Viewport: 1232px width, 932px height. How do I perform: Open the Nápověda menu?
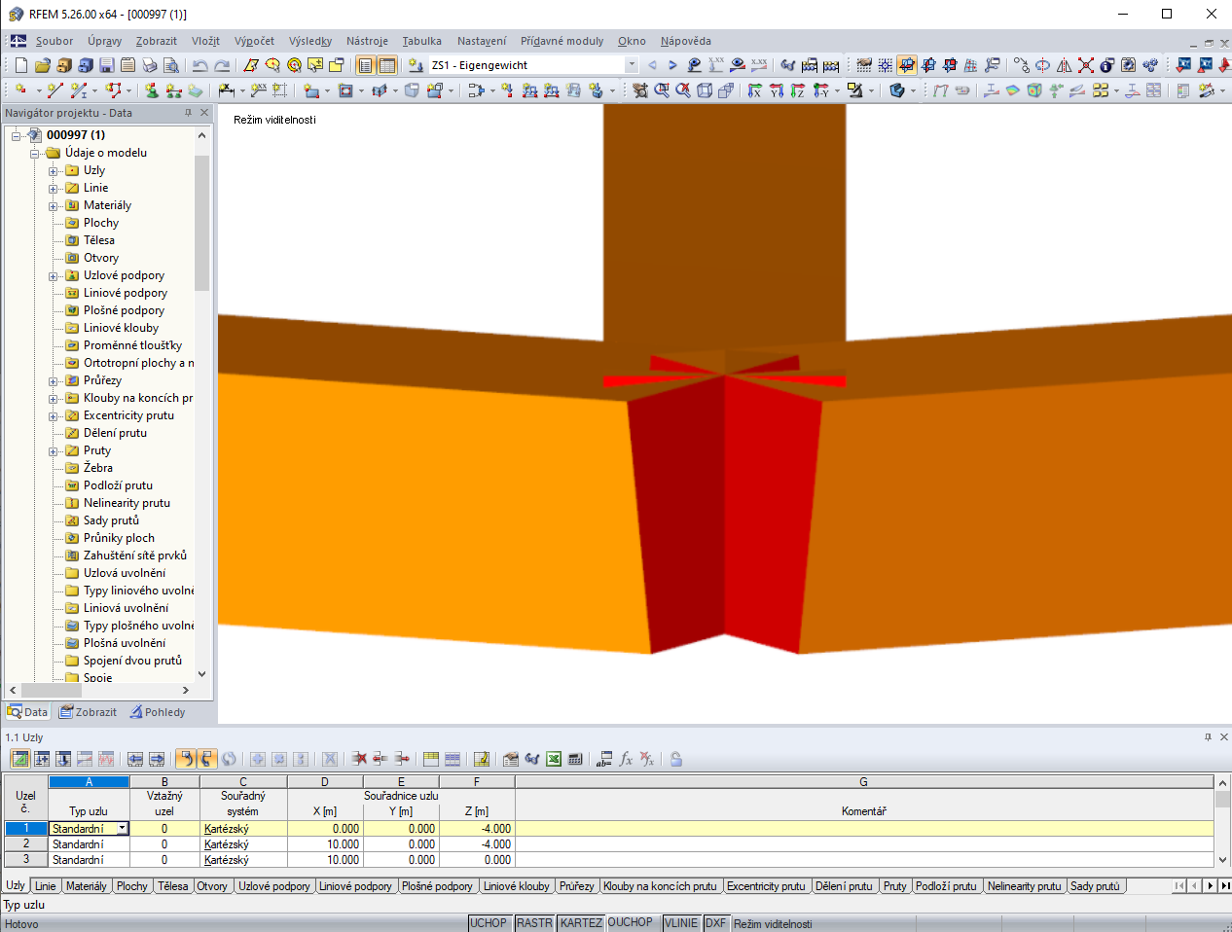click(686, 41)
